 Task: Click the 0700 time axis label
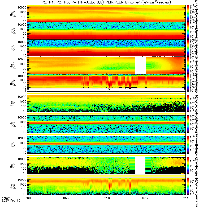pyautogui.click(x=106, y=198)
